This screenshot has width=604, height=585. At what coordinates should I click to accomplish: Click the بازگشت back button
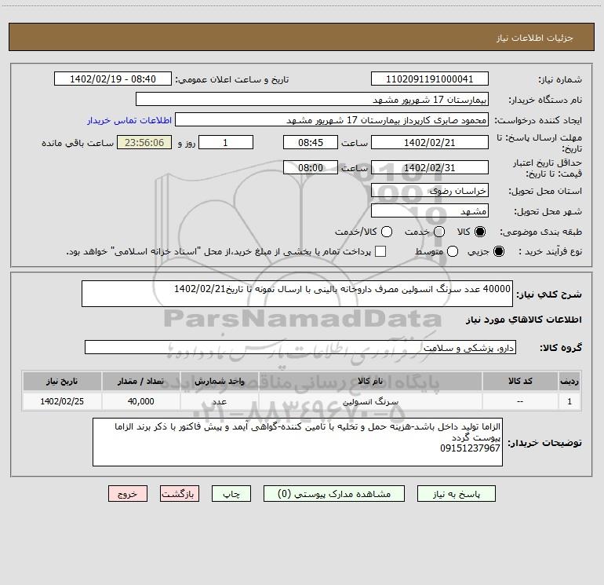click(180, 494)
